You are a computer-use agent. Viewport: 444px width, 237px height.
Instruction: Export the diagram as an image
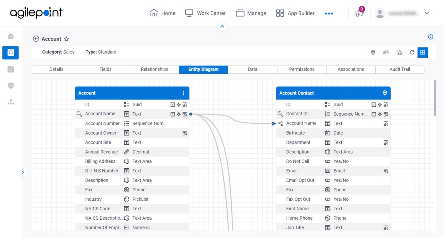(399, 52)
